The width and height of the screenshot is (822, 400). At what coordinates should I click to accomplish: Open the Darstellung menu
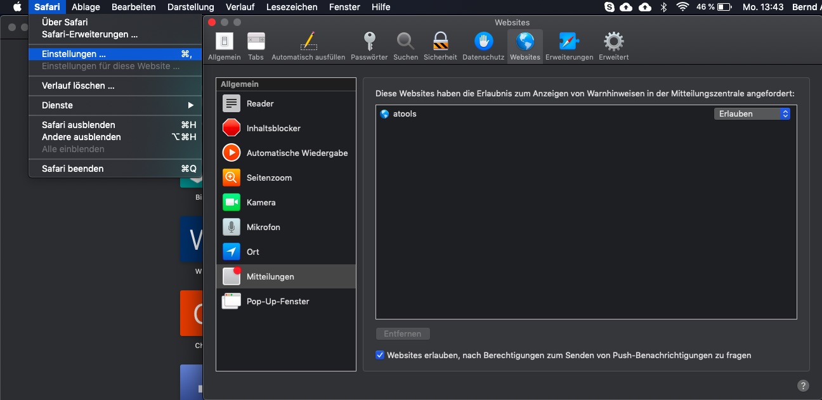tap(191, 7)
